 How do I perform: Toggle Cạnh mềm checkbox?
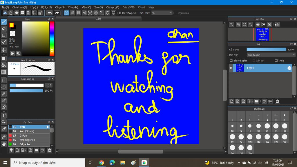tap(176, 13)
